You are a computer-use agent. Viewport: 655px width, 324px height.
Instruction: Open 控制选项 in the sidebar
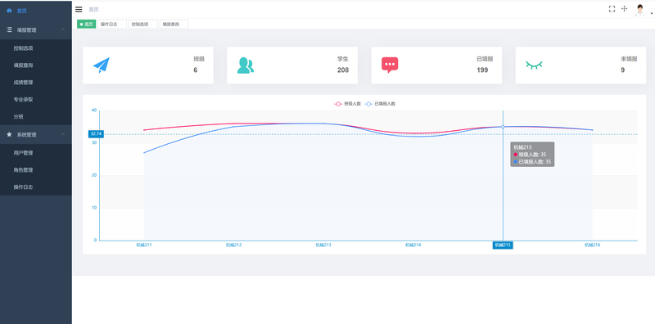coord(36,48)
